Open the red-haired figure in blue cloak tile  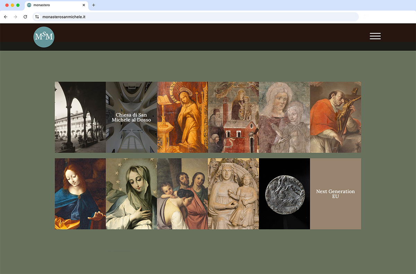point(80,194)
